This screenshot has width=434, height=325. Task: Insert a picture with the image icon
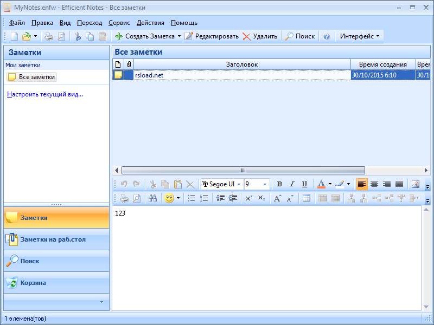tap(416, 184)
